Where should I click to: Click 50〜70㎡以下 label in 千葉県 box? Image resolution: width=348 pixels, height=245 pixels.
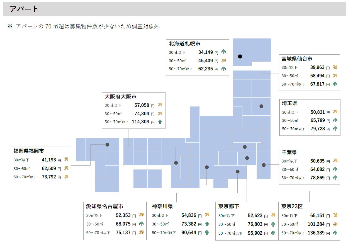pyautogui.click(x=293, y=178)
